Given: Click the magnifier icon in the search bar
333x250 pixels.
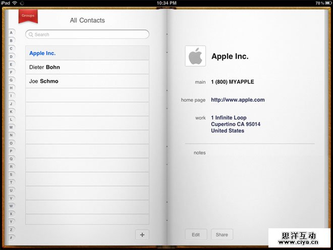Looking at the screenshot, I should point(31,34).
